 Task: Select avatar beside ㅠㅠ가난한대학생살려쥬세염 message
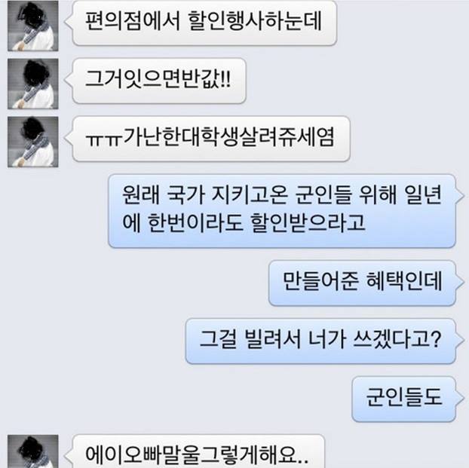coord(33,142)
